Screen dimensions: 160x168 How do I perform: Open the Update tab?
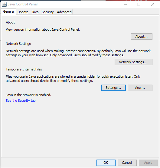click(23, 12)
